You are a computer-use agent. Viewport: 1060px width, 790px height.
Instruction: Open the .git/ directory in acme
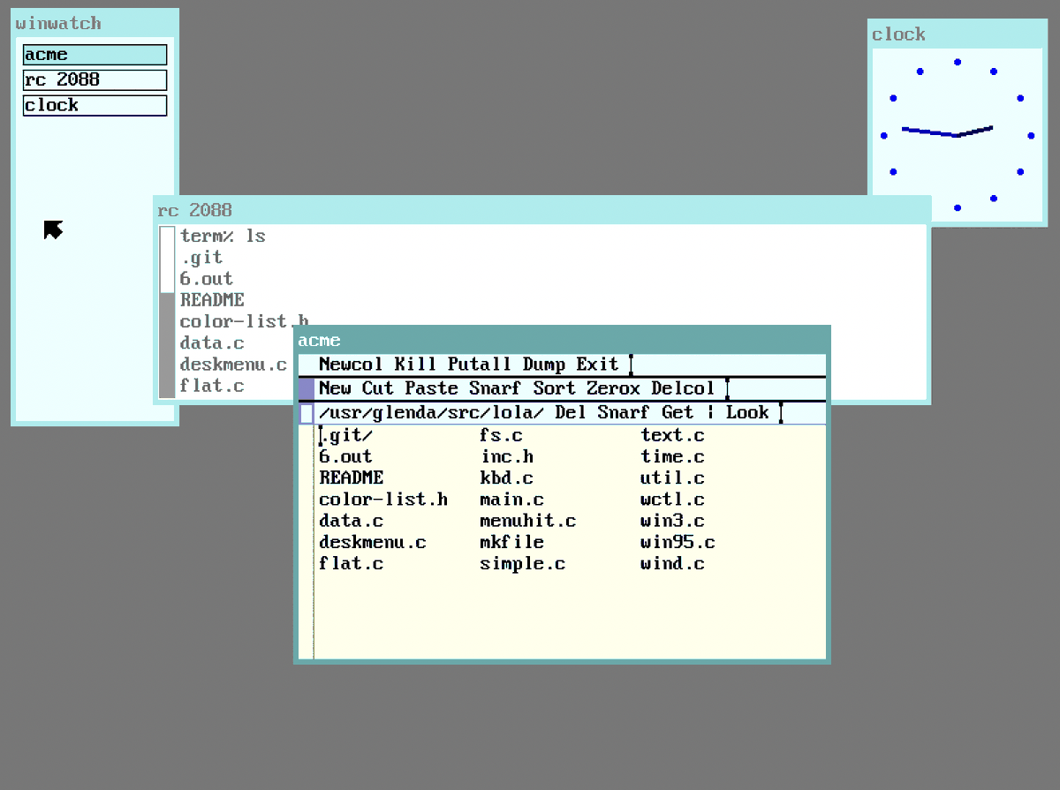345,435
